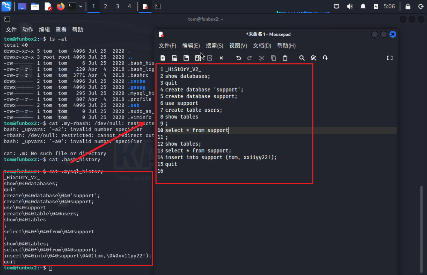
Task: Cut selection using the scissors icon
Action: [262, 58]
